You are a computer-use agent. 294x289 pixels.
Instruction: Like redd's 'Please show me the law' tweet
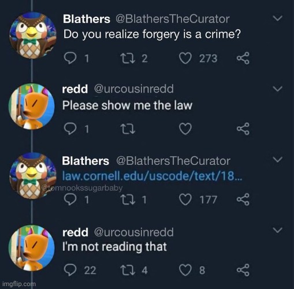click(x=185, y=129)
